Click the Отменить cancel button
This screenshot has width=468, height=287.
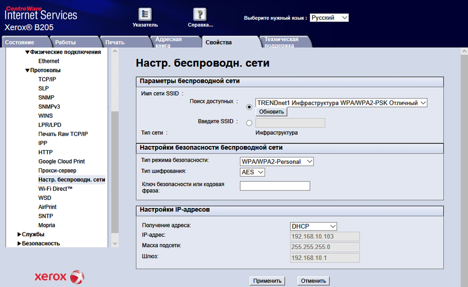(x=313, y=281)
